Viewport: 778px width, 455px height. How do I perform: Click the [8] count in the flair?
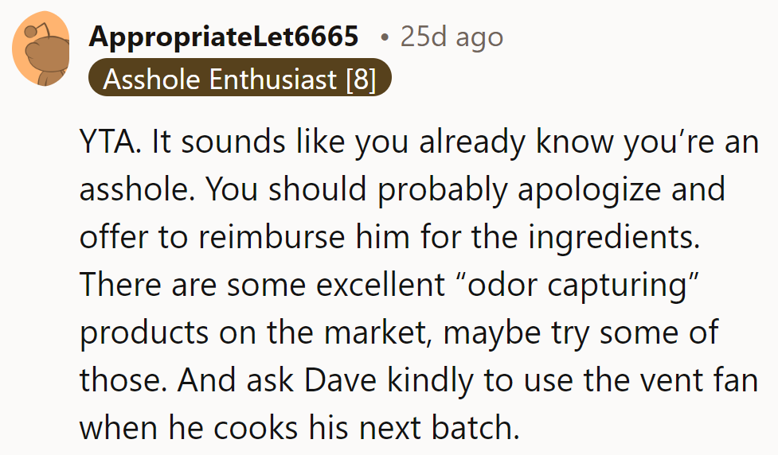360,80
